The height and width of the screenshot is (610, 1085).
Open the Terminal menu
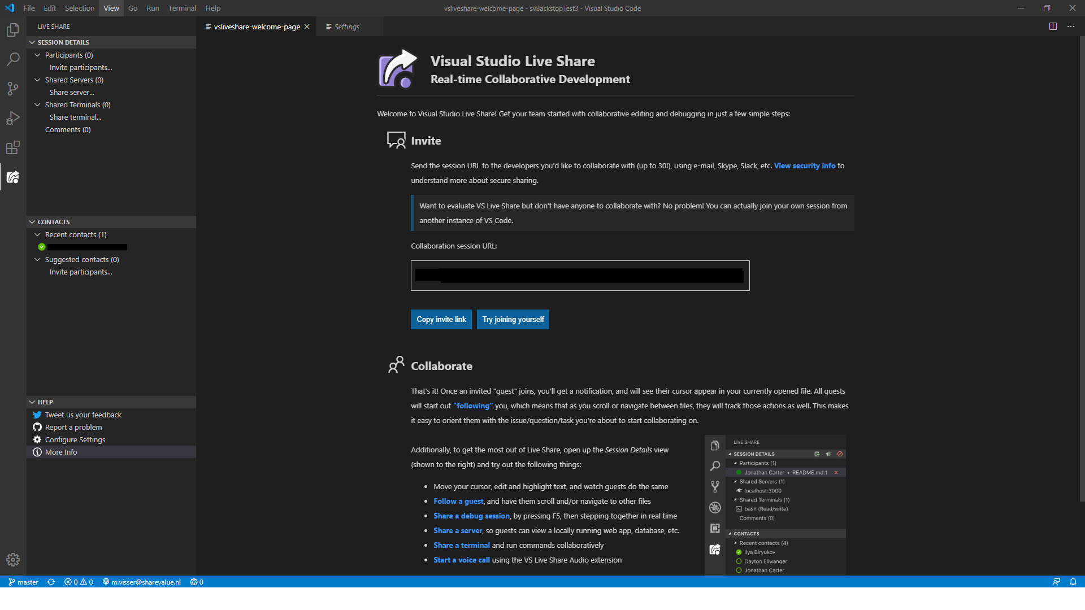click(x=182, y=8)
